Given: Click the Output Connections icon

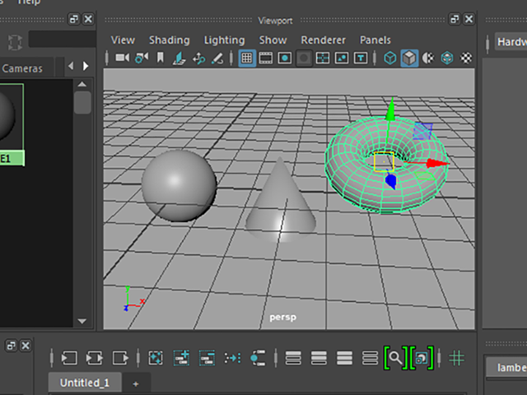Looking at the screenshot, I should pos(120,358).
